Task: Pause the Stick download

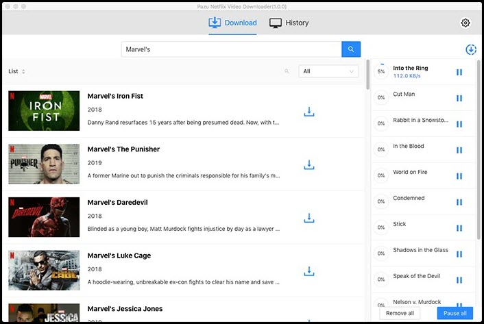Action: point(459,228)
